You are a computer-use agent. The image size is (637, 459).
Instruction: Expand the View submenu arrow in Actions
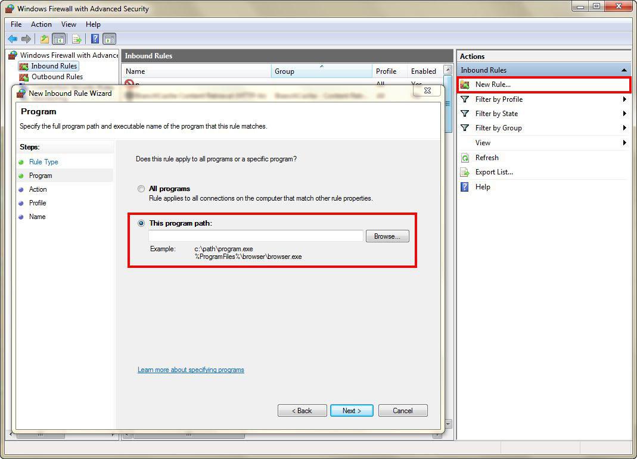[624, 142]
